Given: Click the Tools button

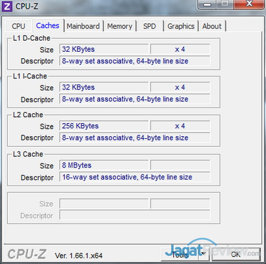Looking at the screenshot, I should [x=180, y=254].
